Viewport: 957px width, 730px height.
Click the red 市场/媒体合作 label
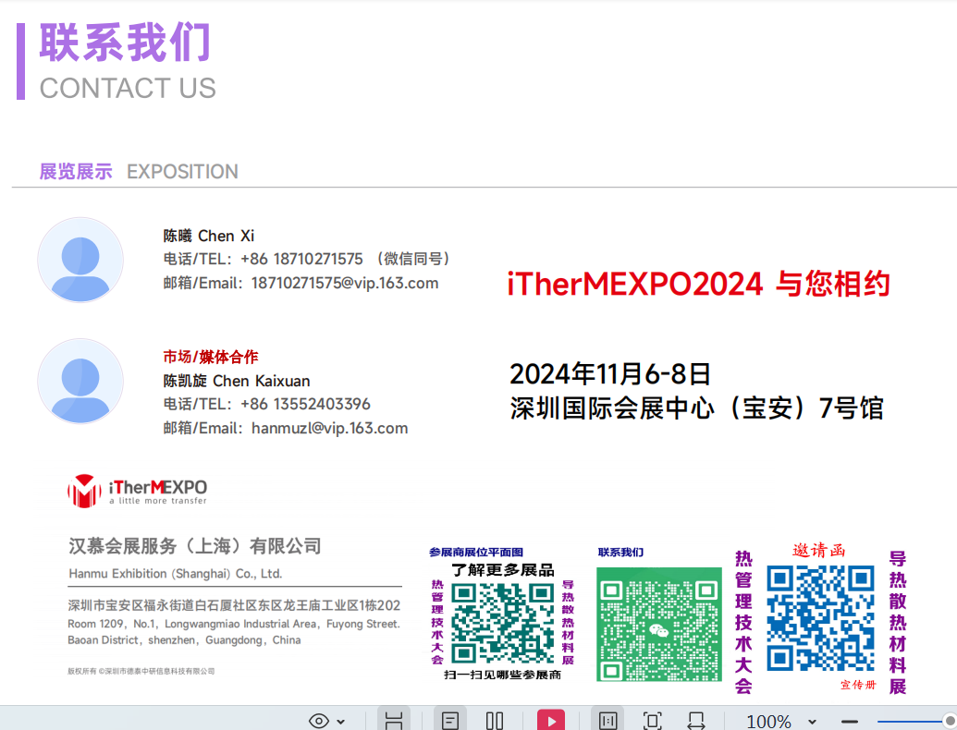(x=211, y=357)
